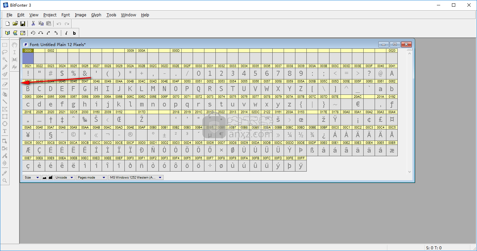Open the Tools menu
Screen dimensions: 477x251
[x=111, y=15]
